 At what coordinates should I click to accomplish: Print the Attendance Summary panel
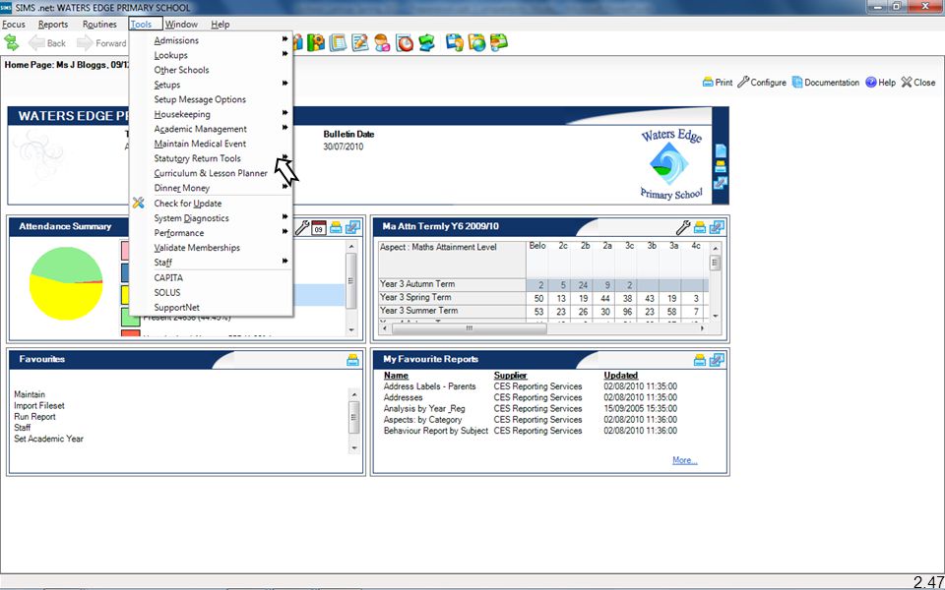coord(336,227)
